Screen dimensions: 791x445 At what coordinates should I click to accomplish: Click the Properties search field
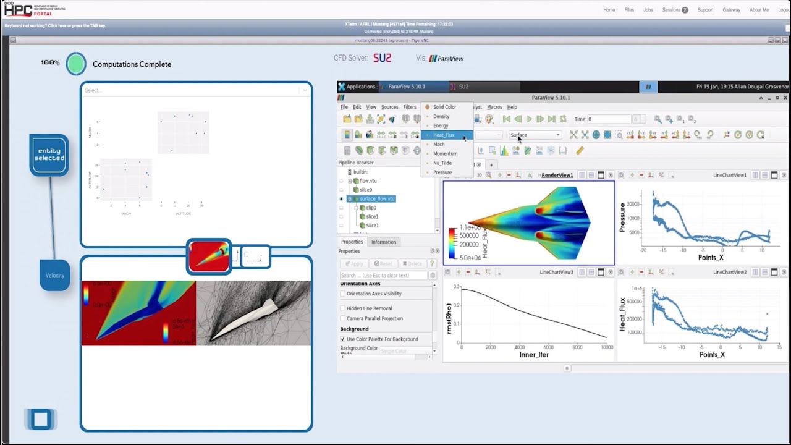point(384,275)
